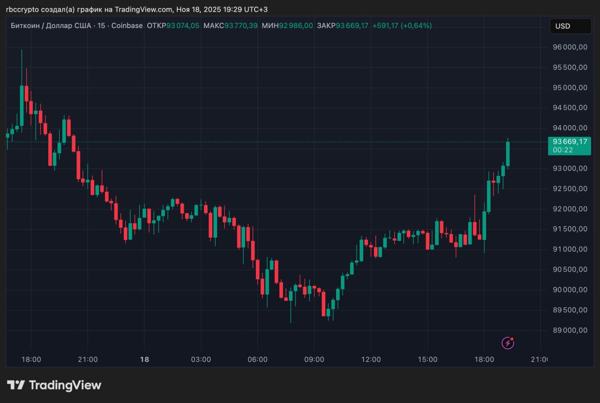Click the 12:00 time axis label

pos(371,359)
